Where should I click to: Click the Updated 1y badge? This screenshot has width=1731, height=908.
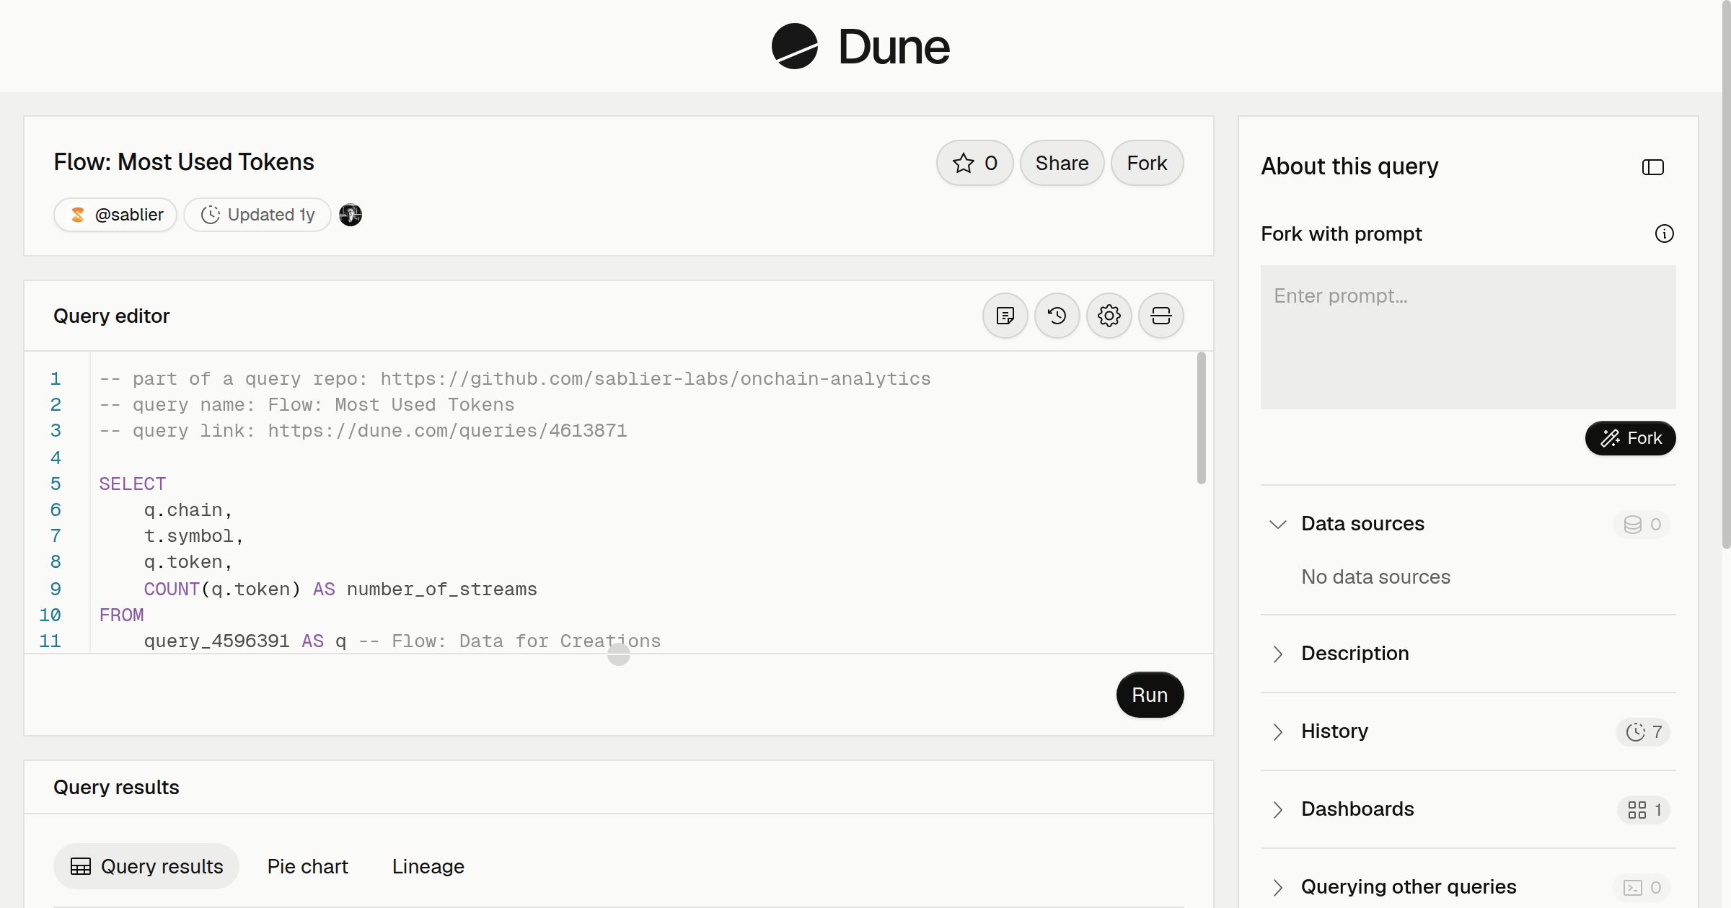pyautogui.click(x=257, y=215)
